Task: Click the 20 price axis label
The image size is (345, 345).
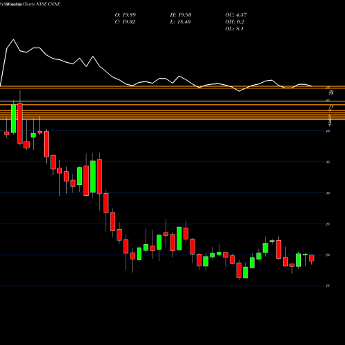Action: (328, 255)
